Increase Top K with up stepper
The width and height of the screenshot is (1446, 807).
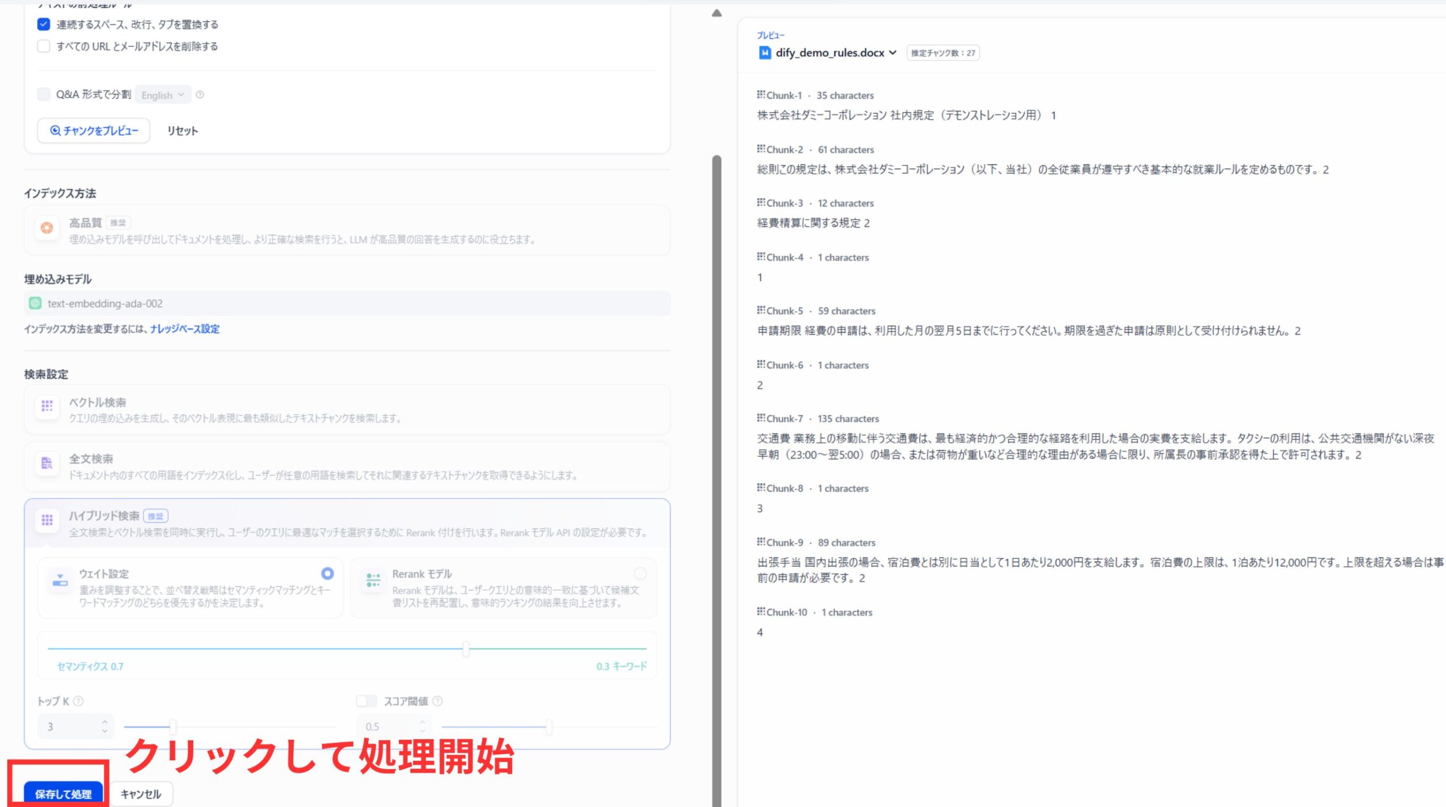click(104, 721)
